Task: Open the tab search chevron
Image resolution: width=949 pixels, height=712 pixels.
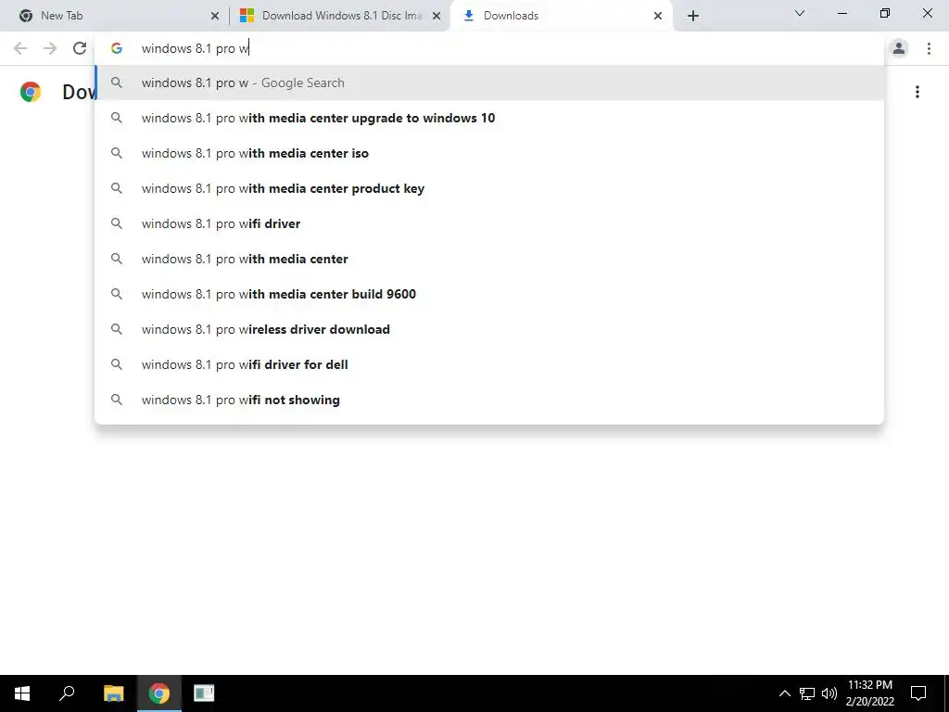Action: [x=800, y=13]
